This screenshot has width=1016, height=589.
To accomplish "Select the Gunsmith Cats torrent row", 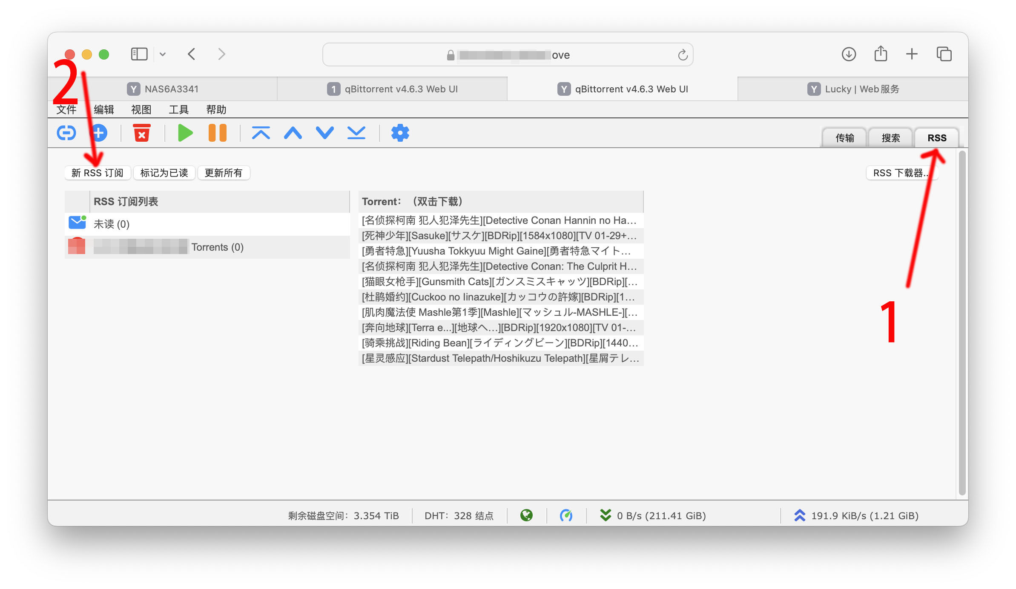I will 501,281.
